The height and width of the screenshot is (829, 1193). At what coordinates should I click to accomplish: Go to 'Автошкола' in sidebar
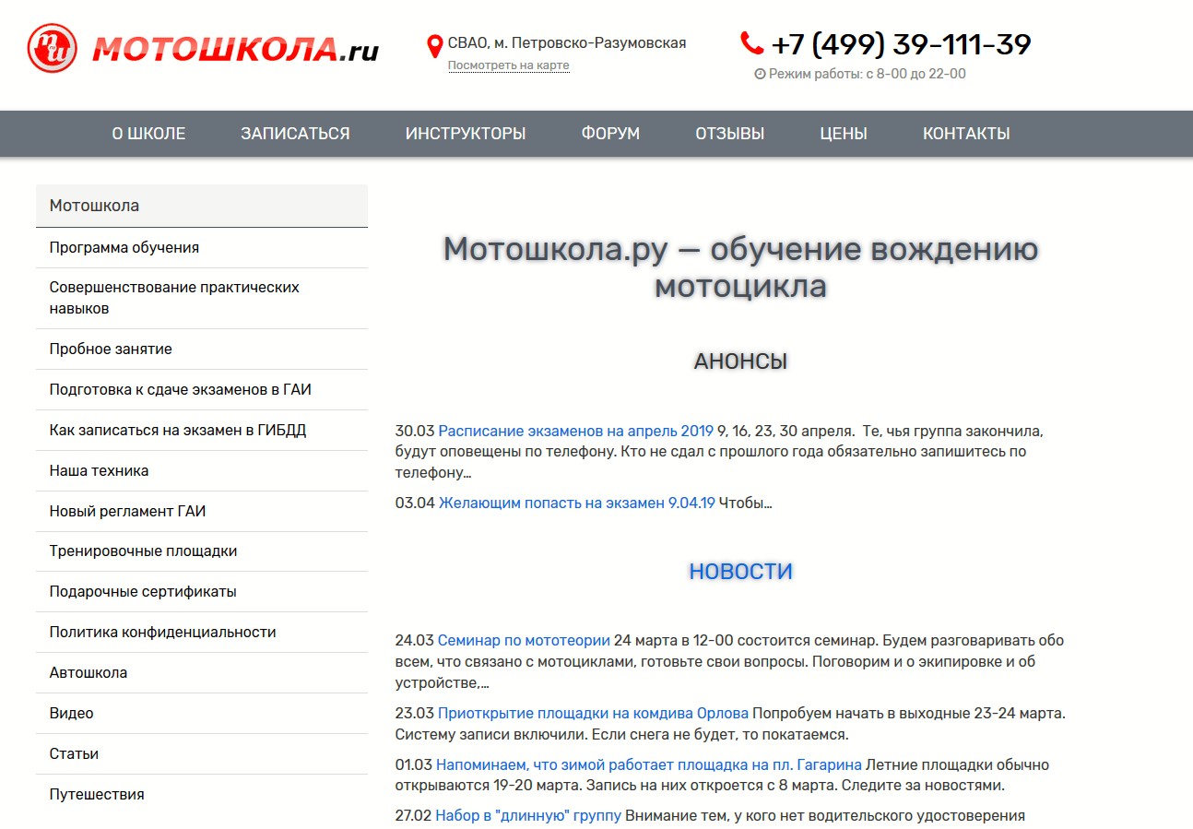click(x=202, y=673)
